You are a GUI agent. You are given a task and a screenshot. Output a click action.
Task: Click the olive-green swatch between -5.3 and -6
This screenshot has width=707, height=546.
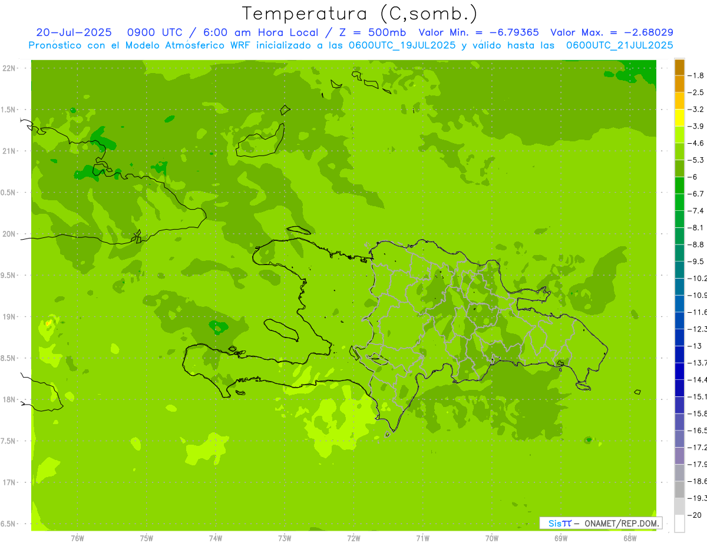click(679, 168)
